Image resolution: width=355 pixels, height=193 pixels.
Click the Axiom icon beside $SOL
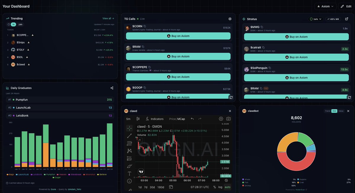pyautogui.click(x=27, y=57)
